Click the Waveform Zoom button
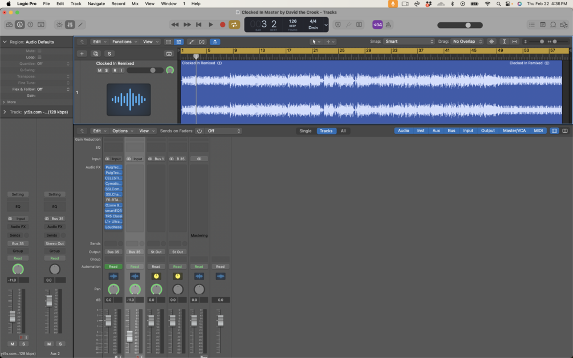 (492, 41)
